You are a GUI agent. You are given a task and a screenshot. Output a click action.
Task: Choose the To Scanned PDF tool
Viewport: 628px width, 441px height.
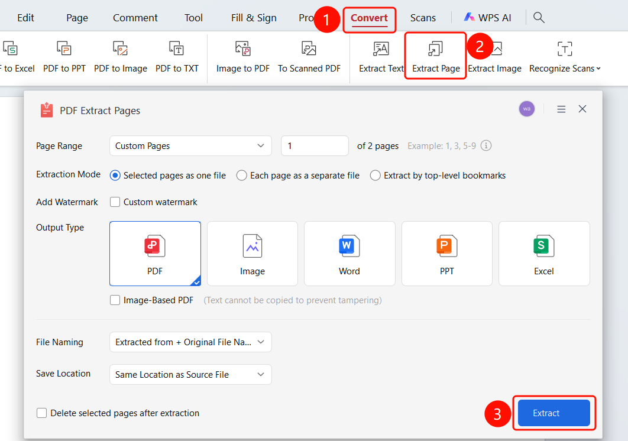pos(309,57)
